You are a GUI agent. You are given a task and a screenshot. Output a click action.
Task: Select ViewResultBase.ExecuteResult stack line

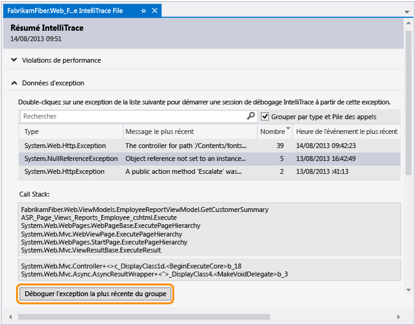coord(91,250)
